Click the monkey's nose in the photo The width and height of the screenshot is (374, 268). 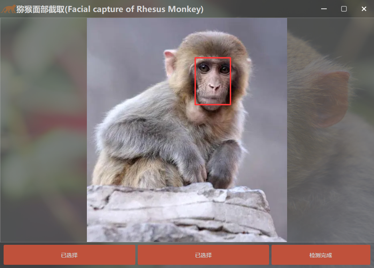point(215,87)
